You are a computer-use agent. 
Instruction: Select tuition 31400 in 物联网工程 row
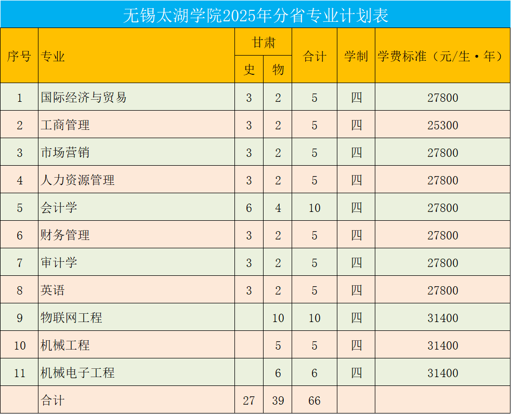442,318
